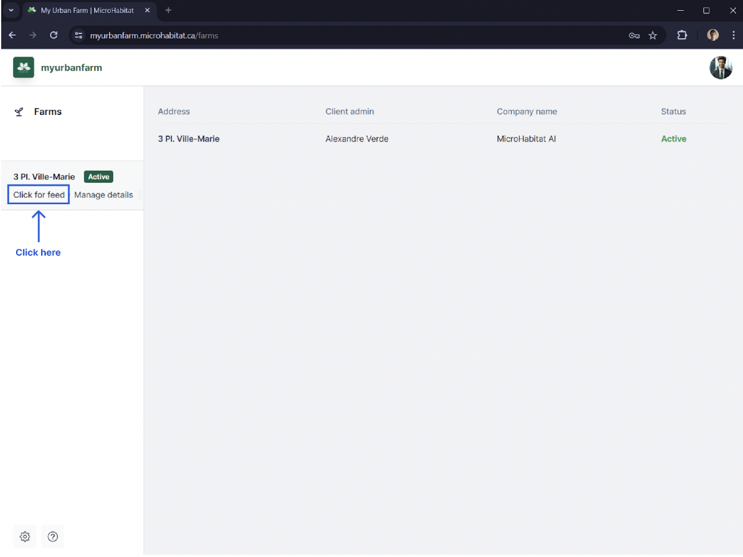The image size is (743, 557).
Task: Open new browser tab with plus
Action: [x=168, y=10]
